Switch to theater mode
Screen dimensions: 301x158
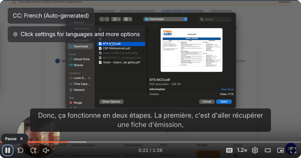coord(268,150)
